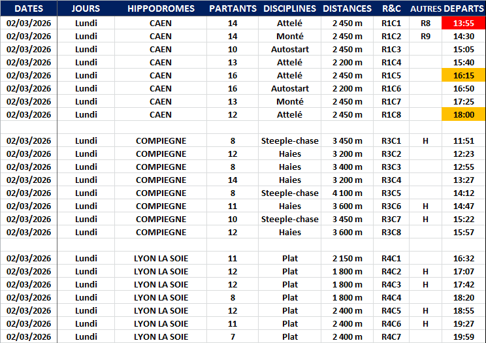Select the R&C header cell

click(391, 8)
